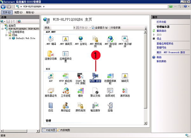191x138 pixels.
Task: Open the 默认文档 feature icon
Action: pos(95,92)
